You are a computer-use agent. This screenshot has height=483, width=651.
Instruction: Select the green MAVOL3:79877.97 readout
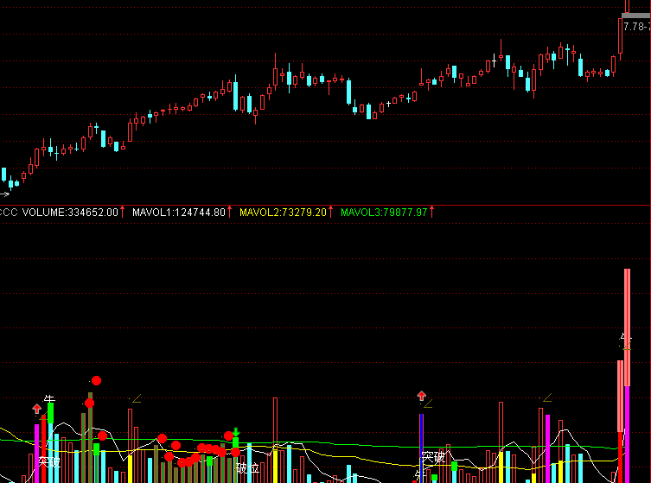tap(384, 213)
